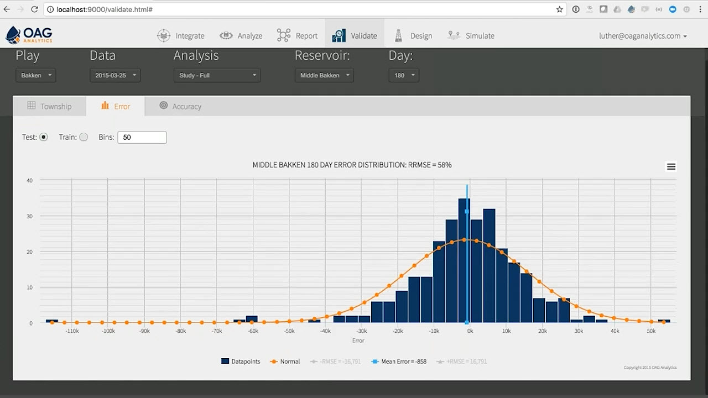Click the blue Zoom camera extension icon
The width and height of the screenshot is (708, 398).
(673, 9)
